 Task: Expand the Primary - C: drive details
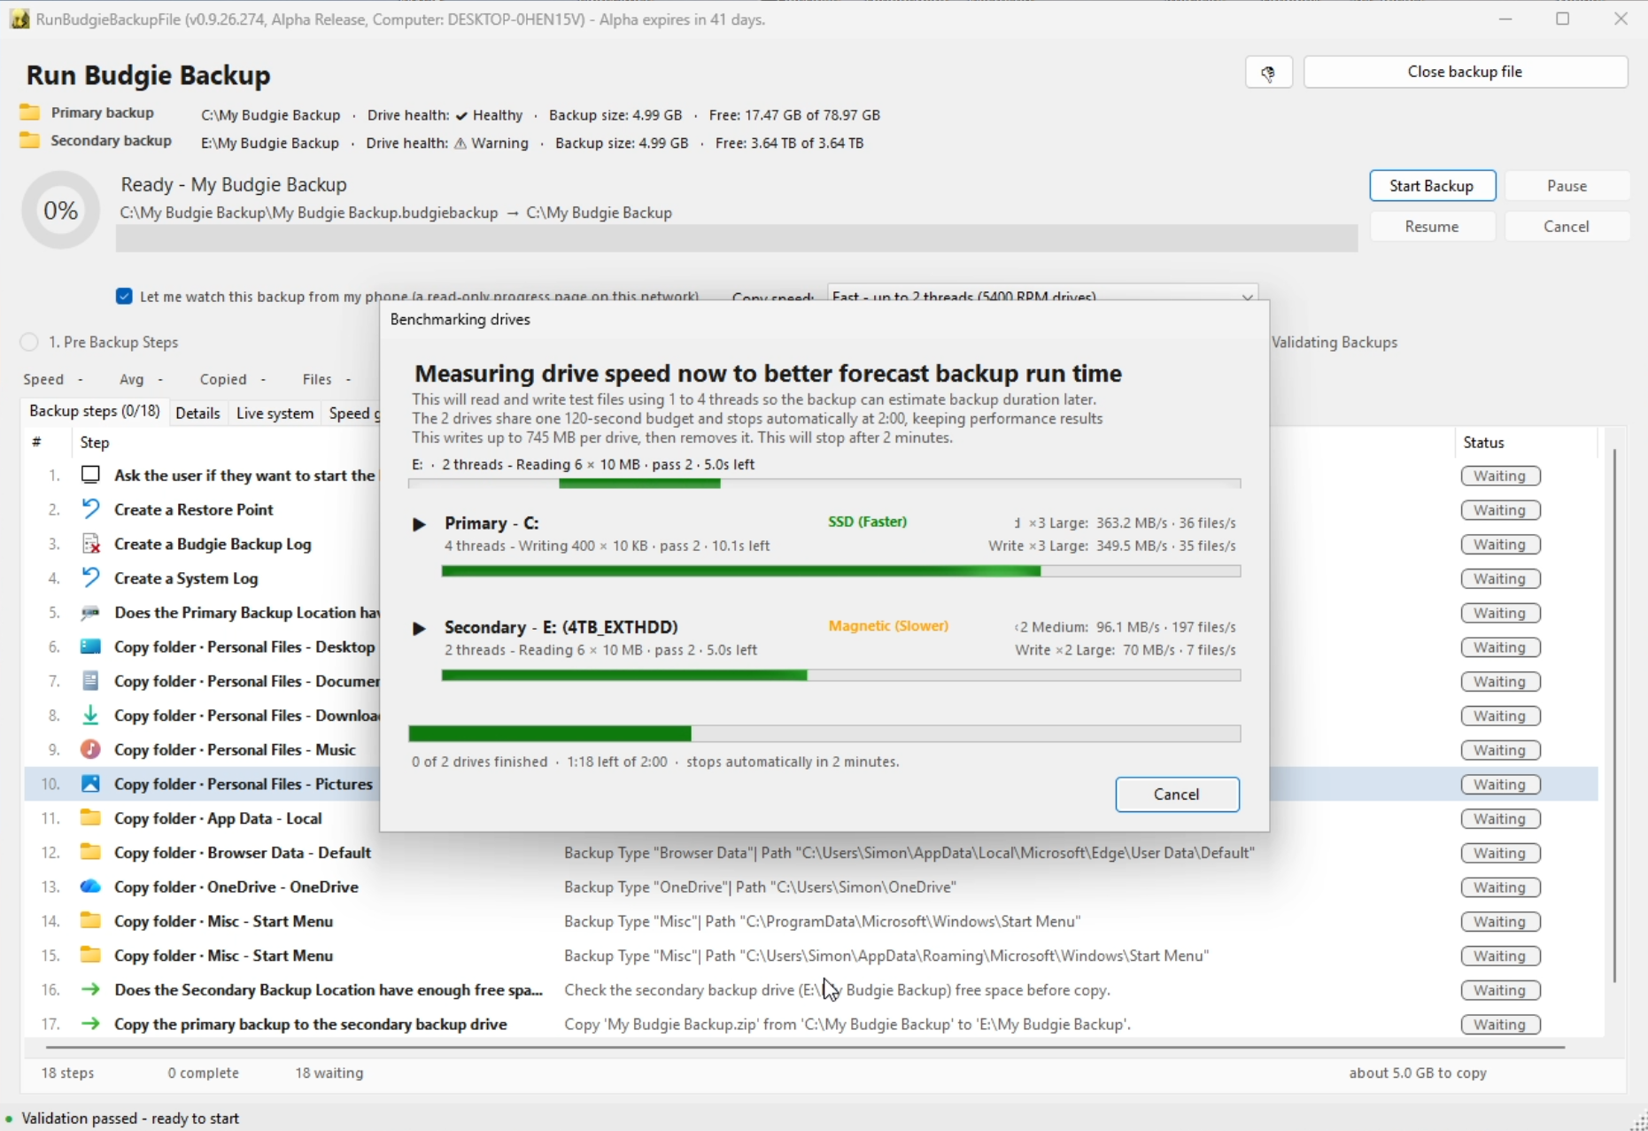[419, 524]
